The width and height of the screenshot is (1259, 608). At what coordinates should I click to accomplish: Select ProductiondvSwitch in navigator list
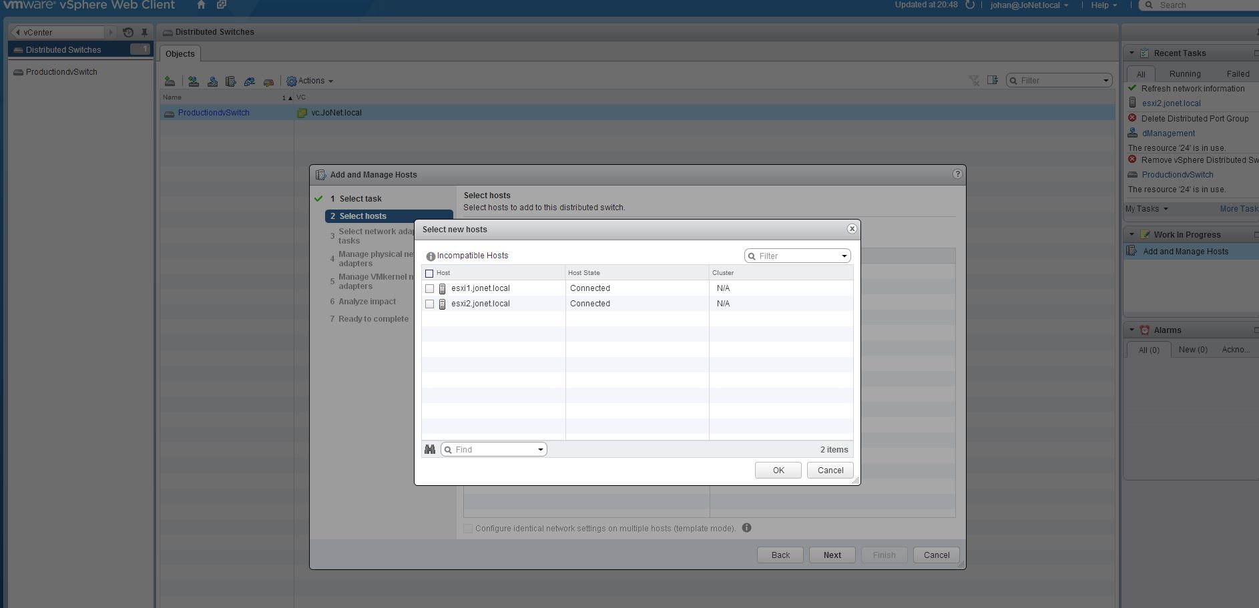click(x=61, y=72)
